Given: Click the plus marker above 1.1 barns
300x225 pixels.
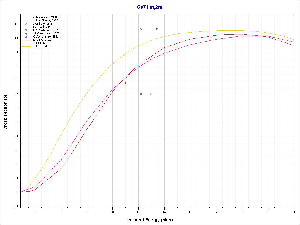Looking at the screenshot, I should tap(156, 28).
